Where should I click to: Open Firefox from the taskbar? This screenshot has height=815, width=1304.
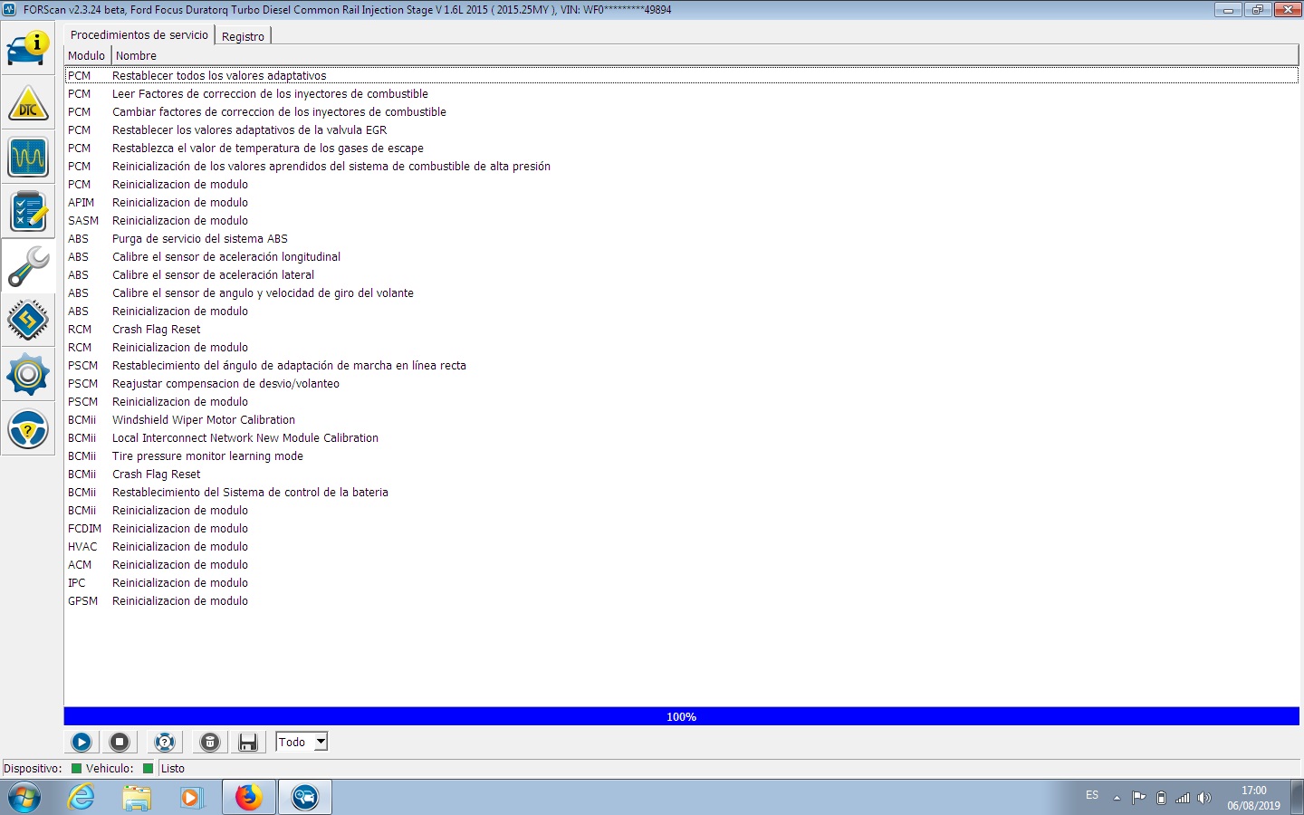click(249, 798)
